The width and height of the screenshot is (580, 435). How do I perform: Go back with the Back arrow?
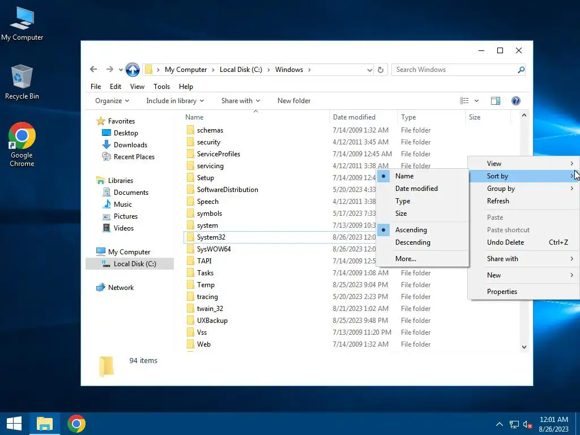point(93,69)
